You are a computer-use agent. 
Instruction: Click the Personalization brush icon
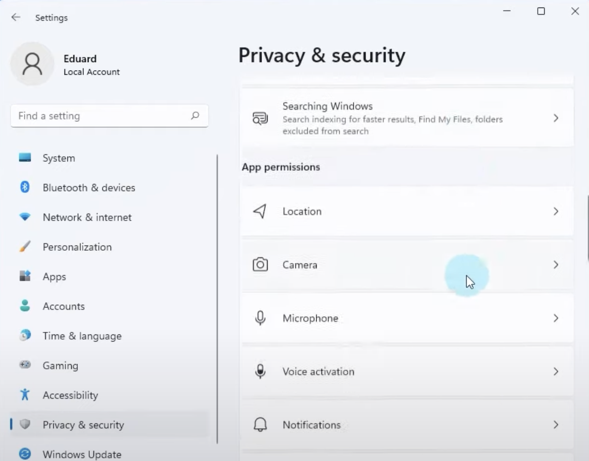[25, 246]
